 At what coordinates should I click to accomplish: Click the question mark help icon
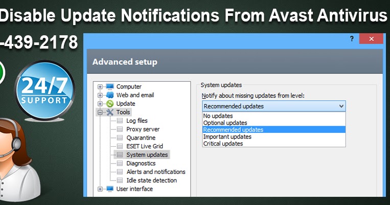[352, 38]
